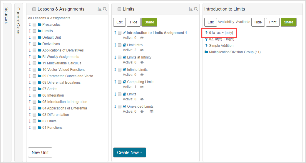
Task: Click sort icon in Lessons & Assignments header
Action: (99, 9)
